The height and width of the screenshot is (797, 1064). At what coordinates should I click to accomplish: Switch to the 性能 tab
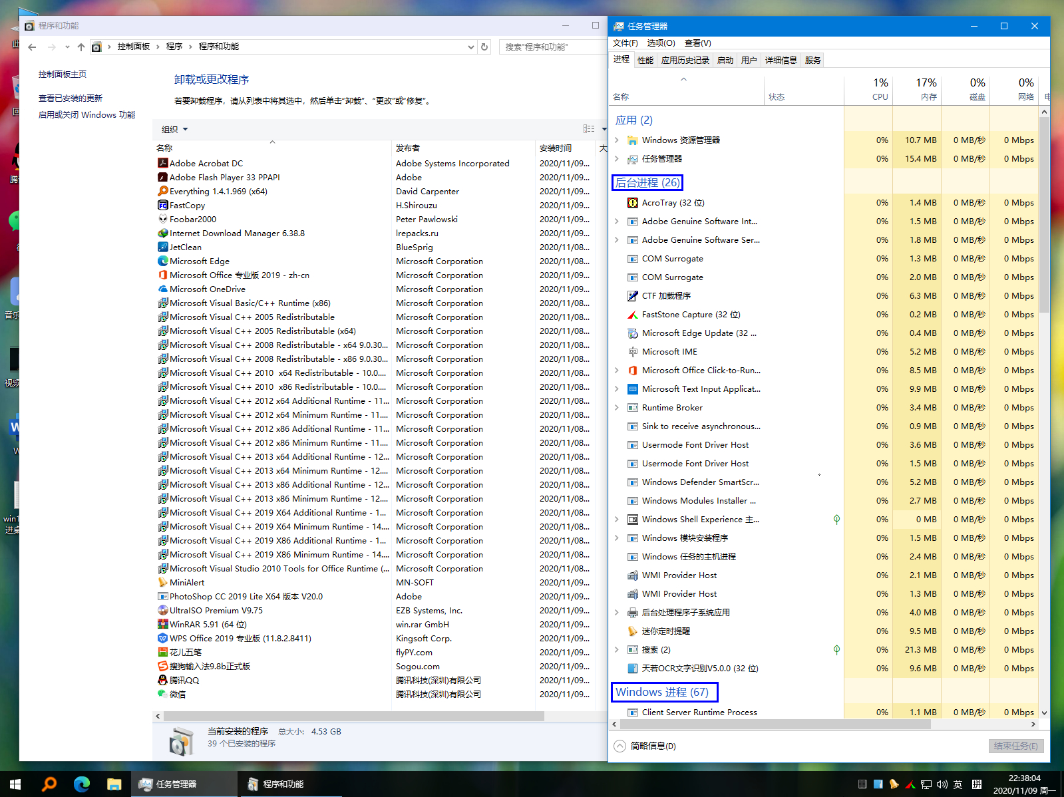tap(645, 60)
